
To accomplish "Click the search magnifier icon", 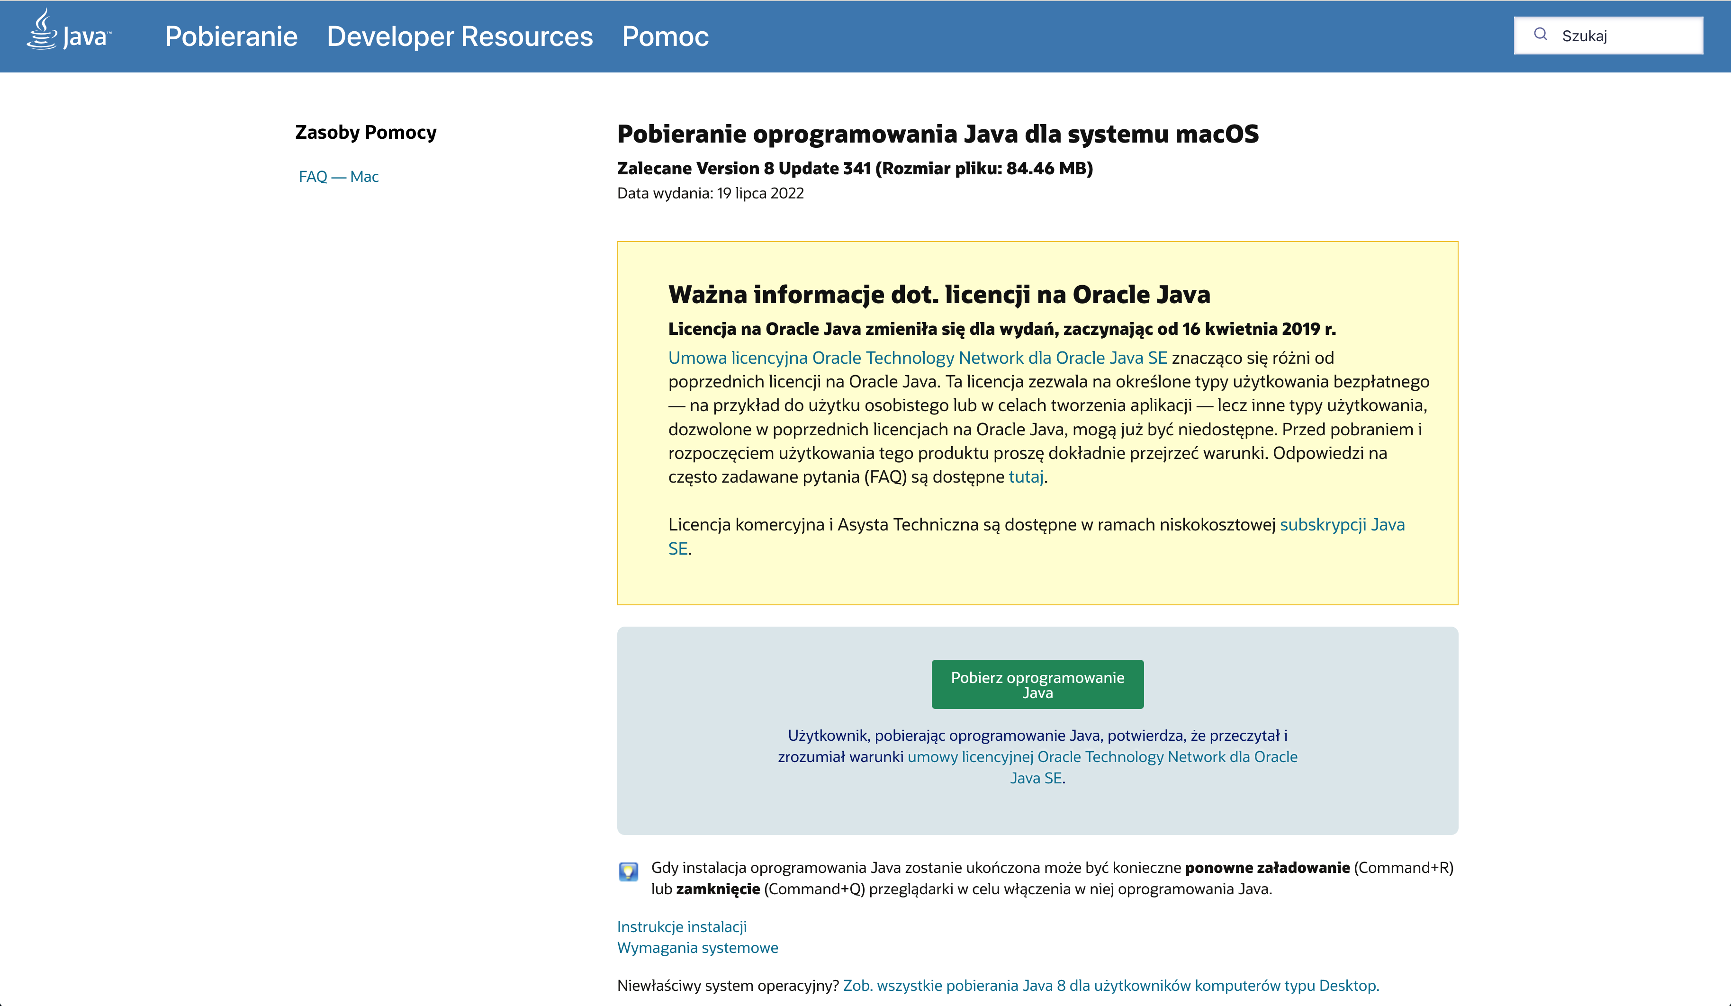I will pos(1541,34).
